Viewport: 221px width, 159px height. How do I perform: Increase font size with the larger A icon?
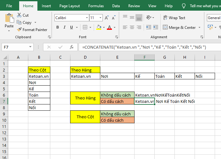pyautogui.click(x=107, y=18)
